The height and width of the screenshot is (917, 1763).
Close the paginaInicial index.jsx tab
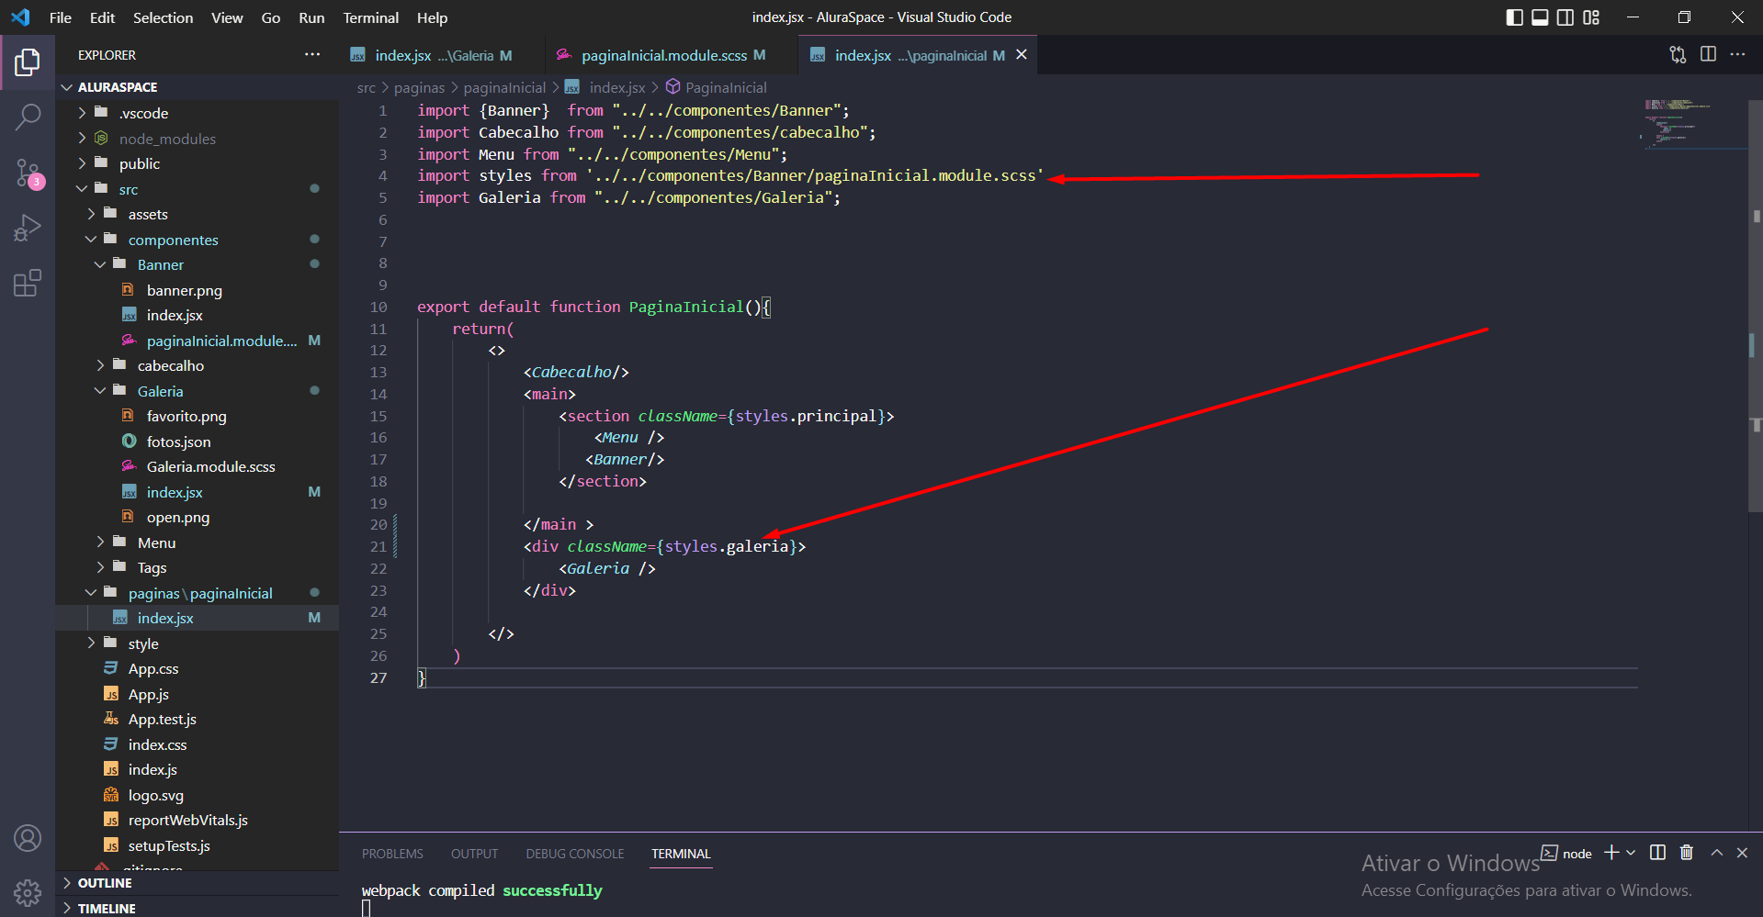1021,55
